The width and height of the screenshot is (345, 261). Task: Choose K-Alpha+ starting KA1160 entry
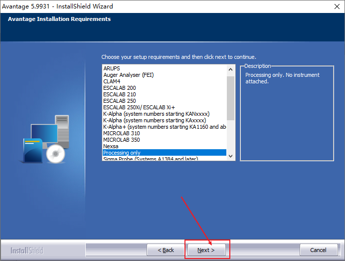click(x=165, y=127)
